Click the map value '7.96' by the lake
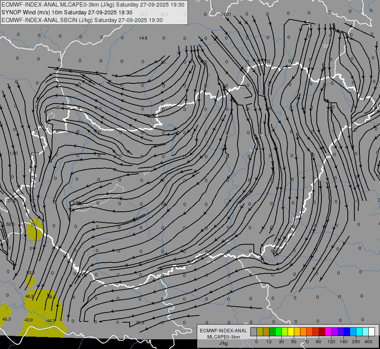 coord(76,203)
